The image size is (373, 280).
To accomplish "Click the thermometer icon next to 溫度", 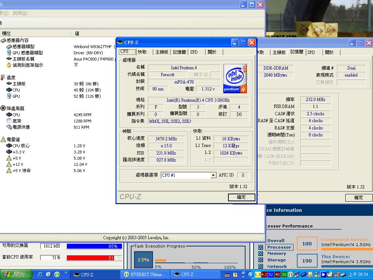I will [3, 77].
